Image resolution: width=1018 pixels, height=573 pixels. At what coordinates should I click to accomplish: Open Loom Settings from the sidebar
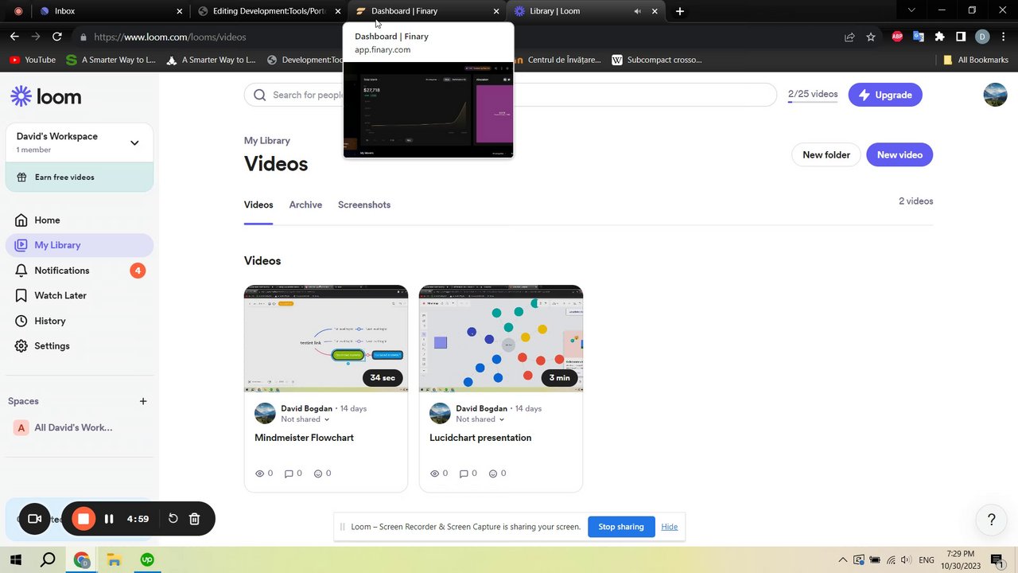point(80,346)
